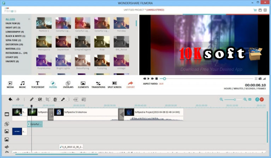Collapse the category list with the arrow

click(x=29, y=19)
